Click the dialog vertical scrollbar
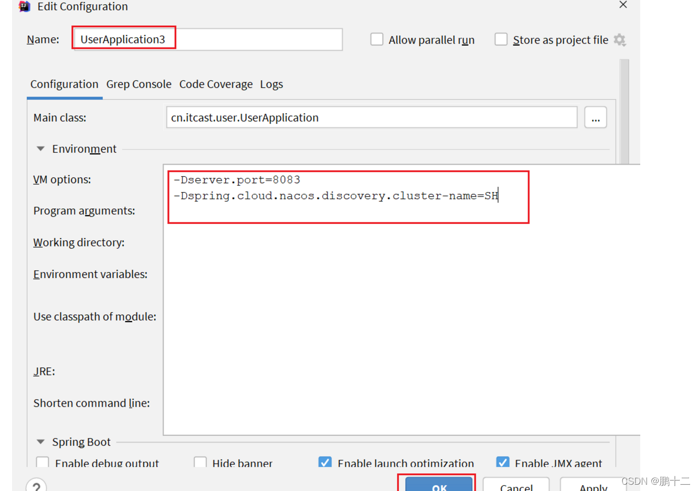Screen dimensions: 698x491 [x=625, y=111]
